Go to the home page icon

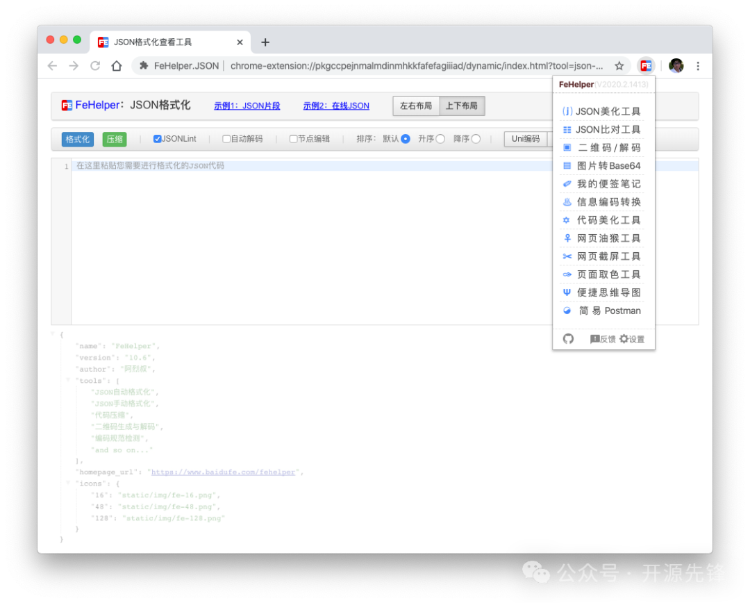(116, 66)
